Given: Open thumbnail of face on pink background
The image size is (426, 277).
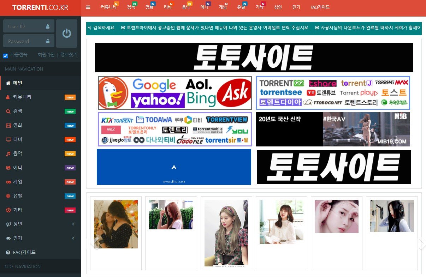Looking at the screenshot, I should click(x=337, y=216).
